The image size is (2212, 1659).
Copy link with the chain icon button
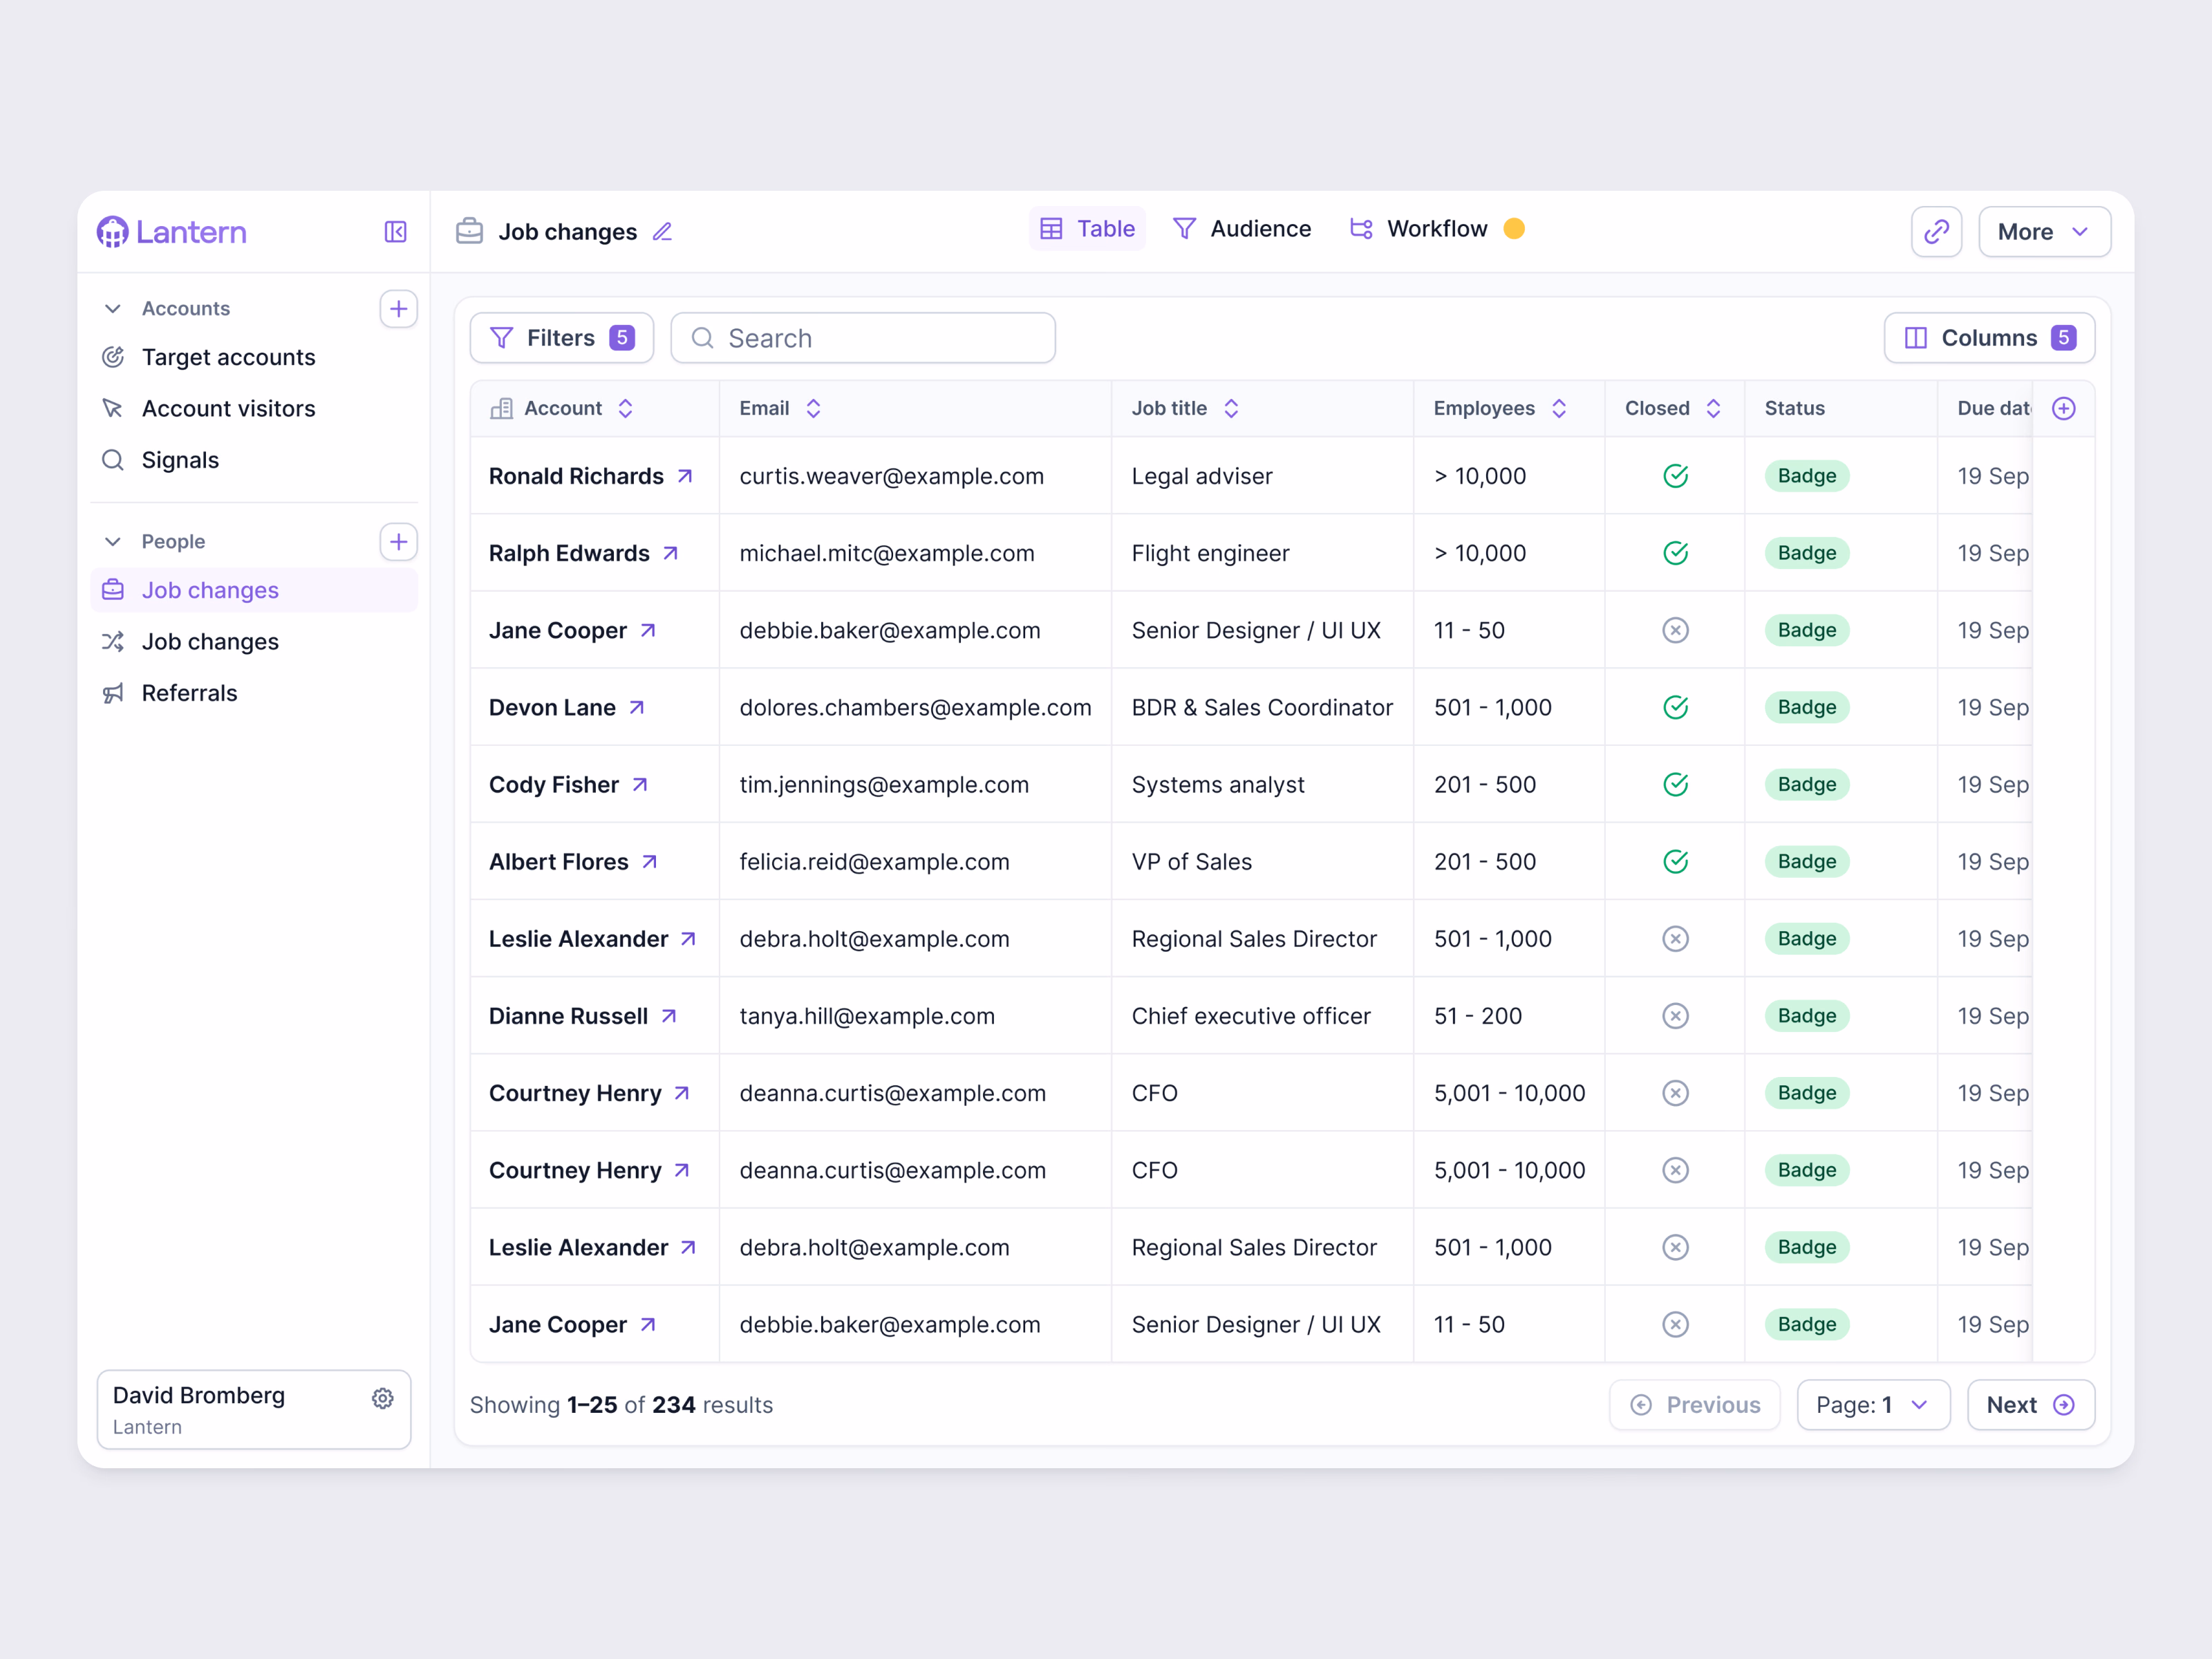point(1936,232)
